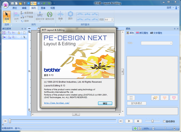Screen dimensions: 181x132
Task: Click the 间距 spacing value field
Action: [x=108, y=20]
